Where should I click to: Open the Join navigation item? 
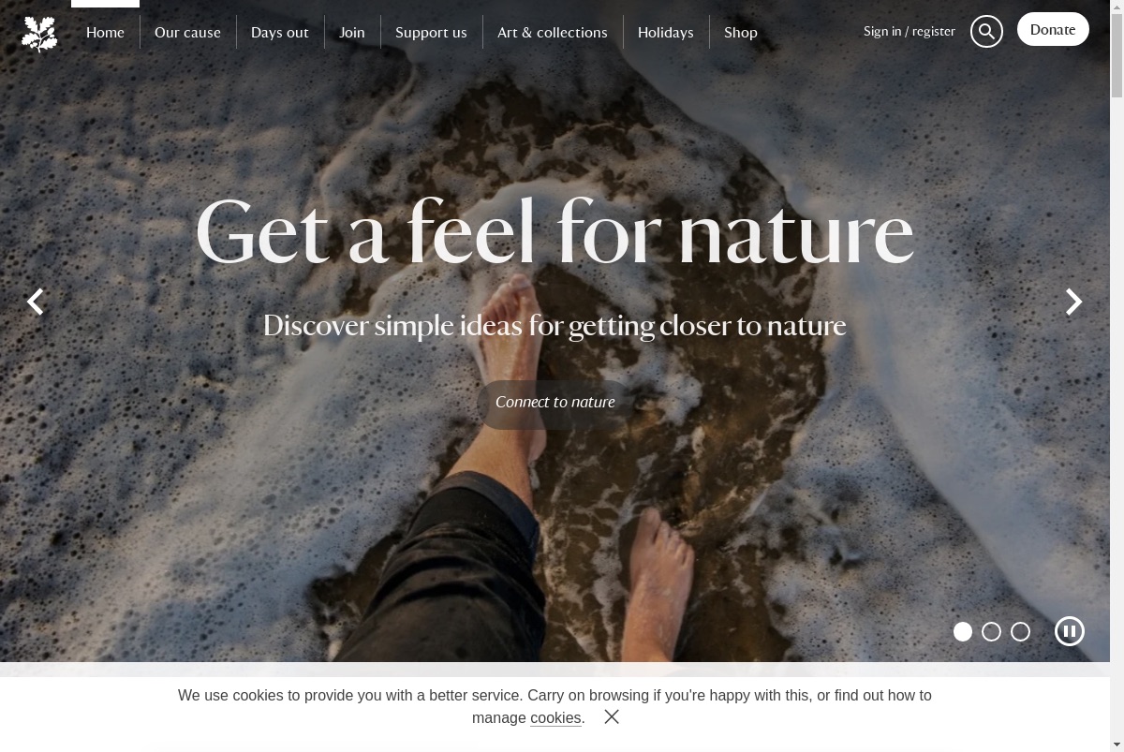tap(352, 32)
